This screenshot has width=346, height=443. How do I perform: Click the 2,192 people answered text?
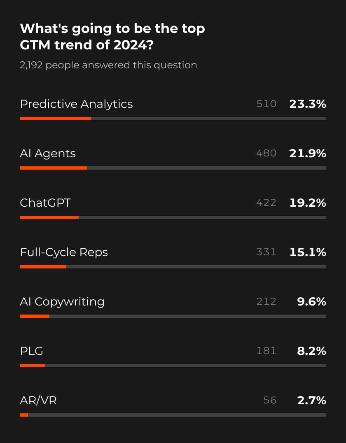pos(108,65)
